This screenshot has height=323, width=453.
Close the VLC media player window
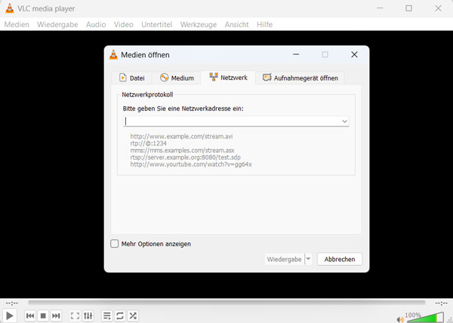[438, 8]
